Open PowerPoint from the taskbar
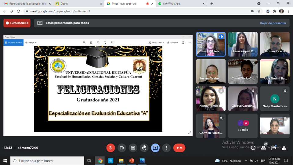 coord(132,161)
